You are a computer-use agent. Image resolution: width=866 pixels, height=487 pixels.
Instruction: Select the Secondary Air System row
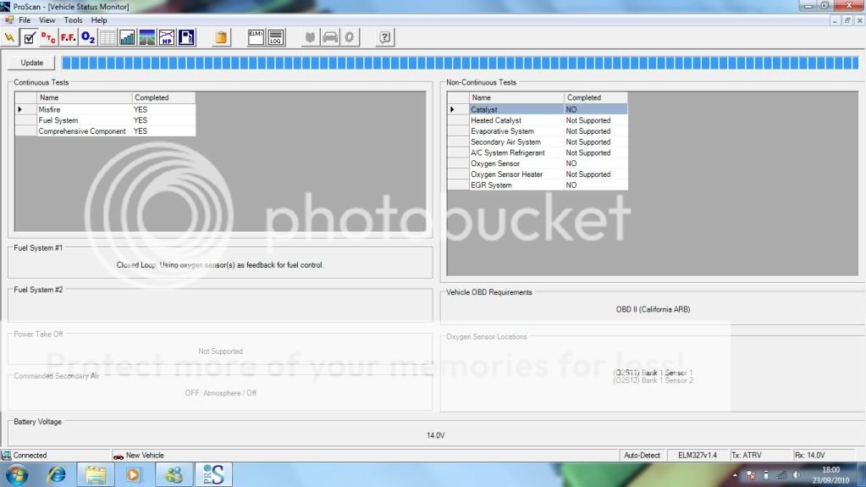point(538,141)
